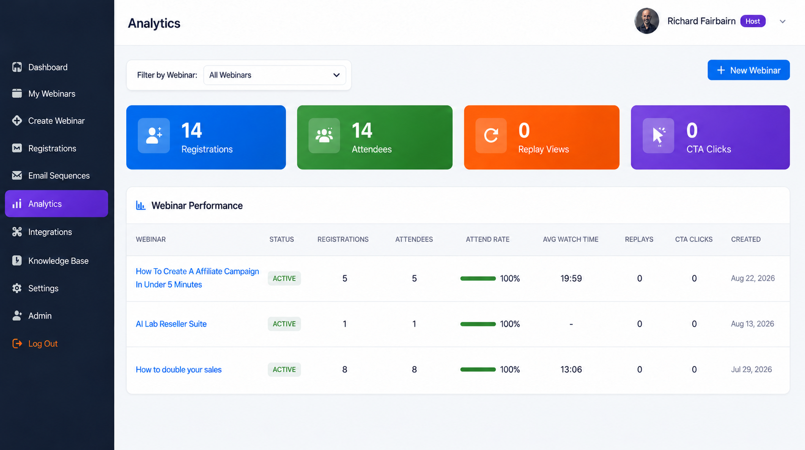The image size is (805, 450).
Task: Click attend rate bar for AI Lab Reseller row
Action: [478, 324]
